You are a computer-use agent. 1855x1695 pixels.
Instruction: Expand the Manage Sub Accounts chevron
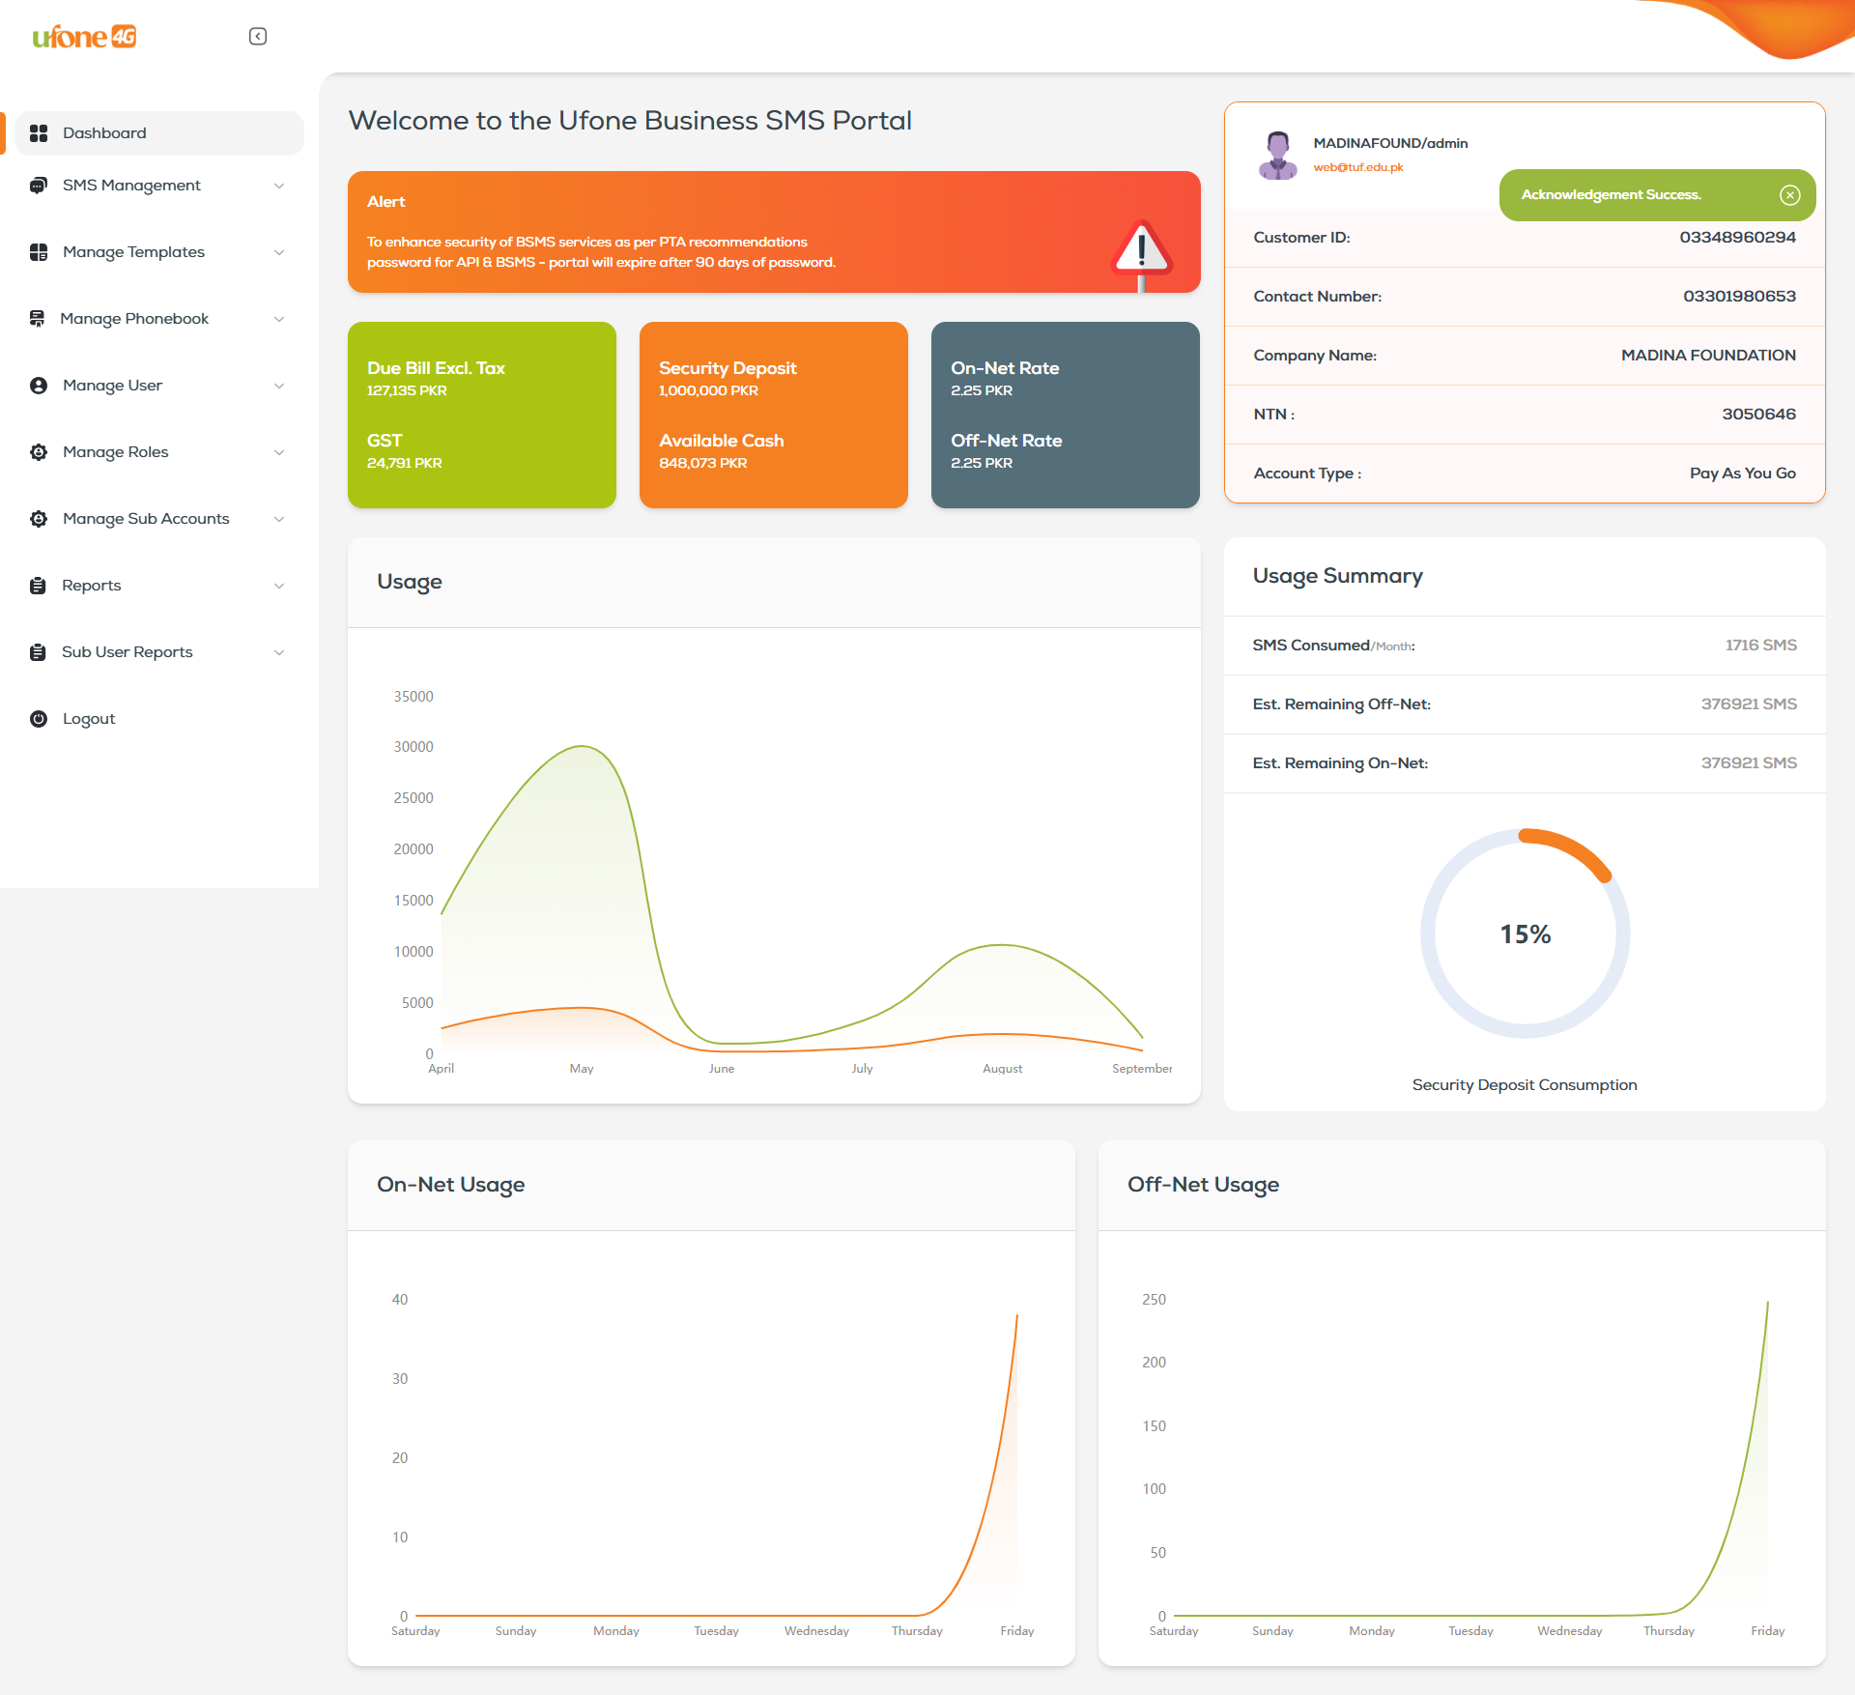(x=279, y=519)
